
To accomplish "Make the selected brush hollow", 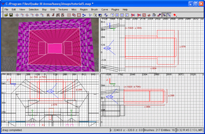I will click(x=79, y=15).
